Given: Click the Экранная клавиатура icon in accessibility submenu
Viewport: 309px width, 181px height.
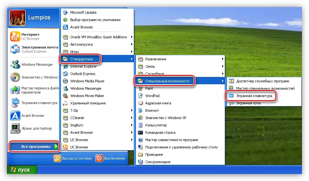Looking at the screenshot, I should 231,96.
